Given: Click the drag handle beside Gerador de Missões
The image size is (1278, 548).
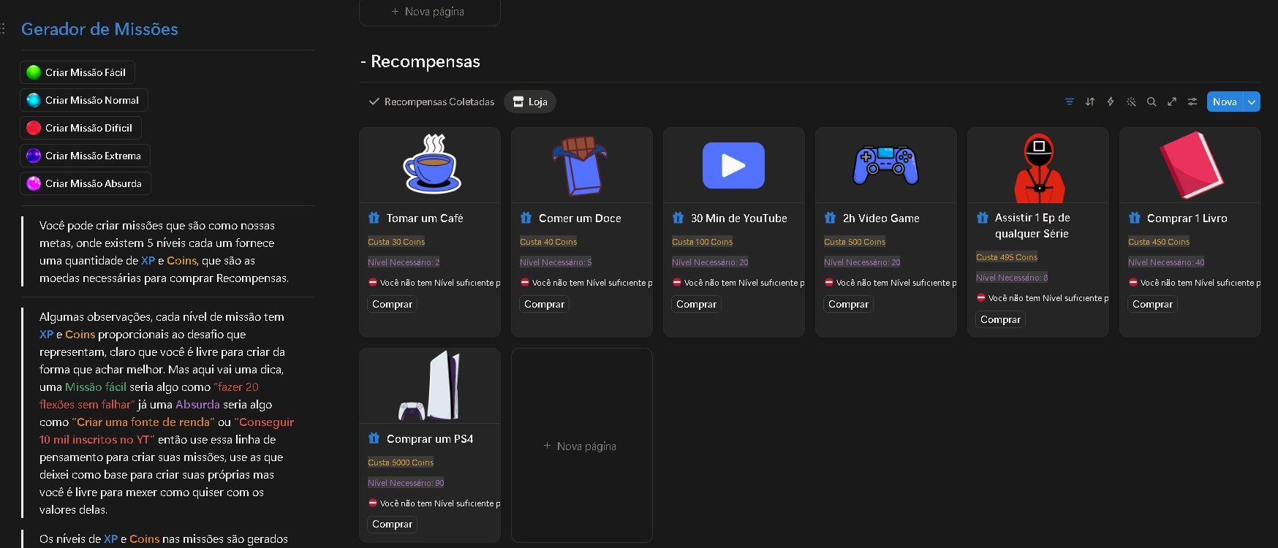Looking at the screenshot, I should [3, 29].
